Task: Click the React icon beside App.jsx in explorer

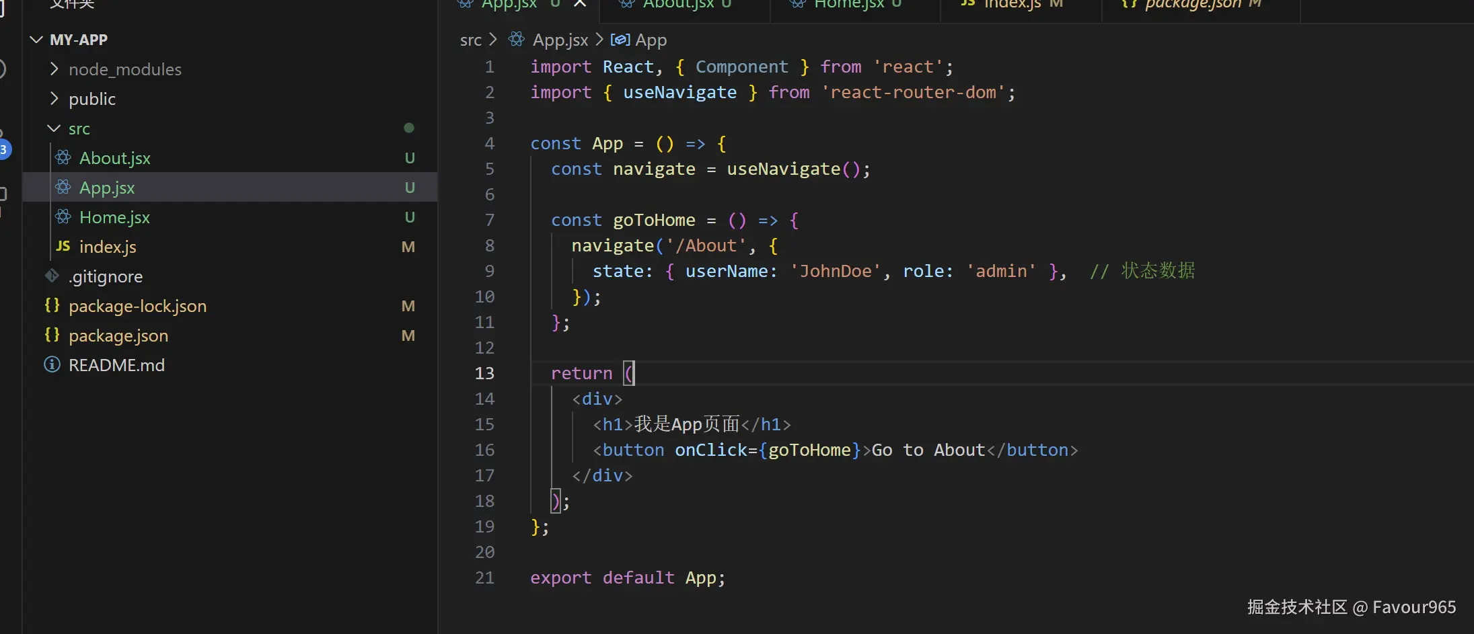Action: coord(63,188)
